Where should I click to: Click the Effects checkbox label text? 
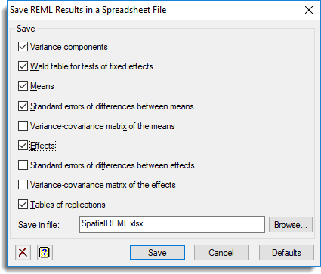[43, 146]
